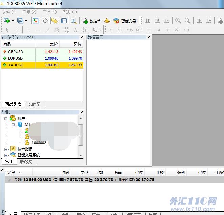The width and height of the screenshot is (224, 215).
Task: Open the profiles dropdown arrow
Action: tap(26, 21)
